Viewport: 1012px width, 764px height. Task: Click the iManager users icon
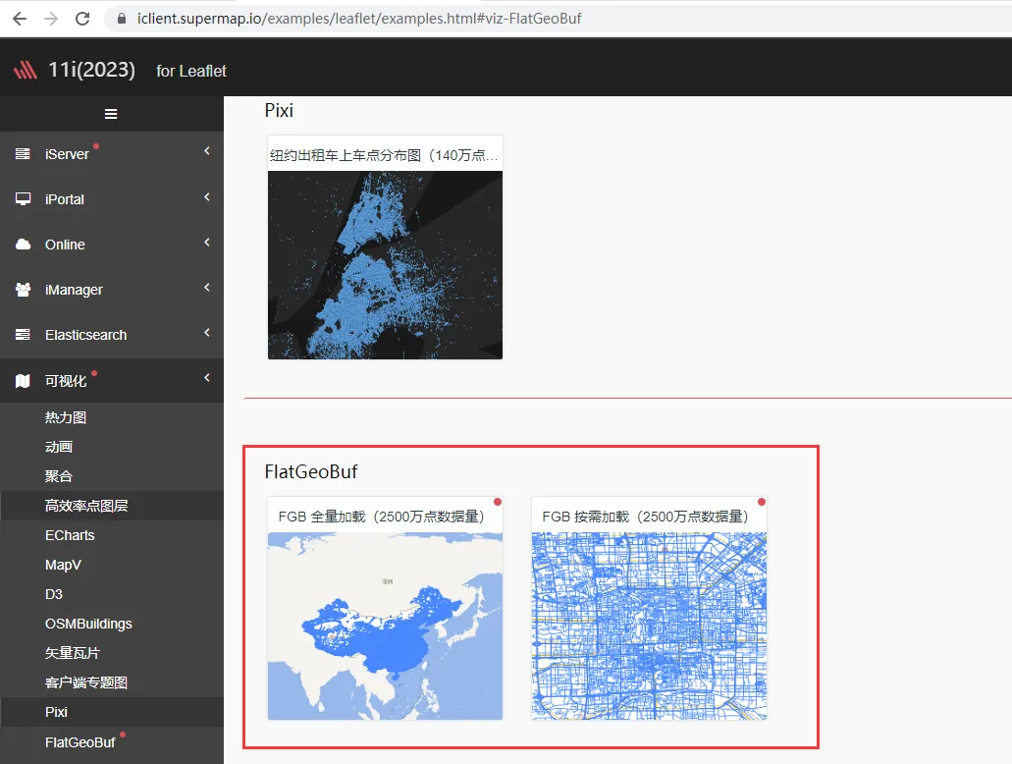24,290
